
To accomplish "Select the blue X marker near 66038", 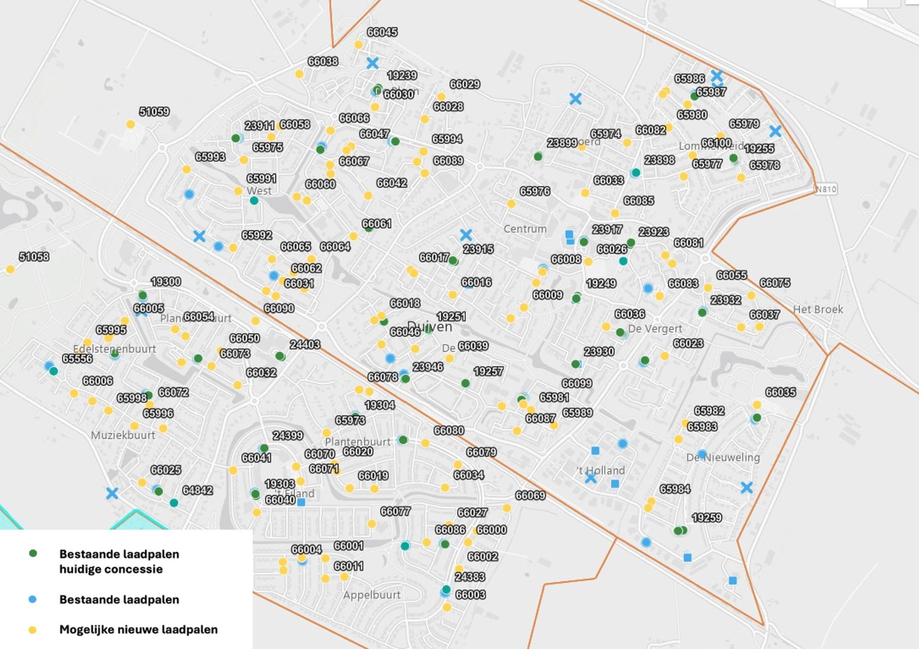I will click(372, 63).
